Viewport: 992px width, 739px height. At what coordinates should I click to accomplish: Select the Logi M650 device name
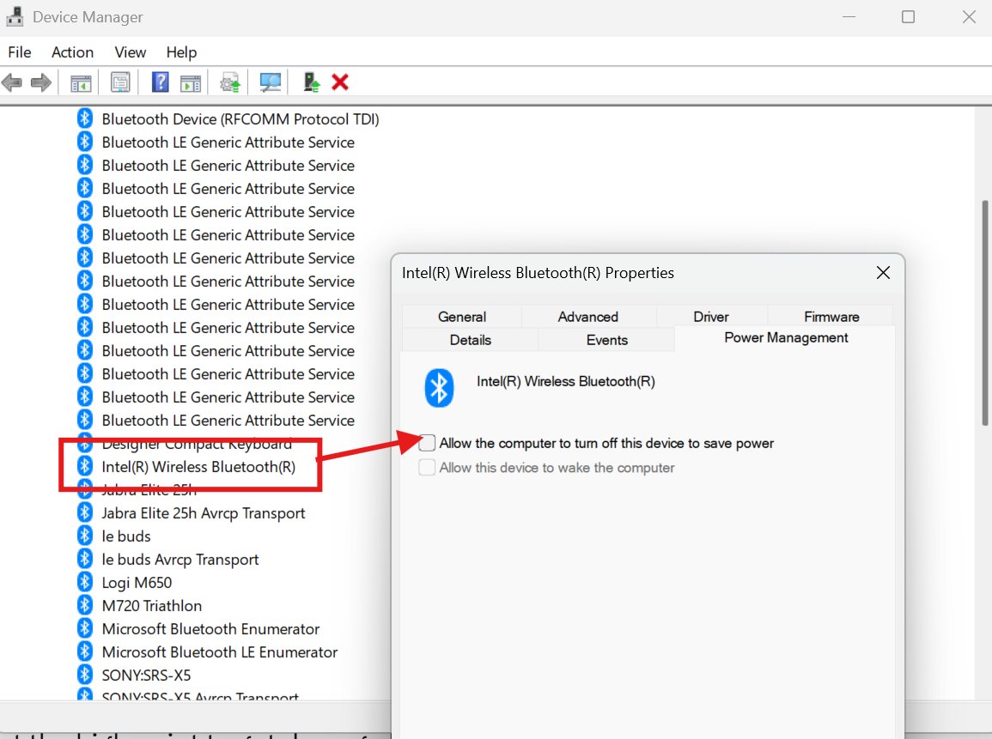coord(137,582)
